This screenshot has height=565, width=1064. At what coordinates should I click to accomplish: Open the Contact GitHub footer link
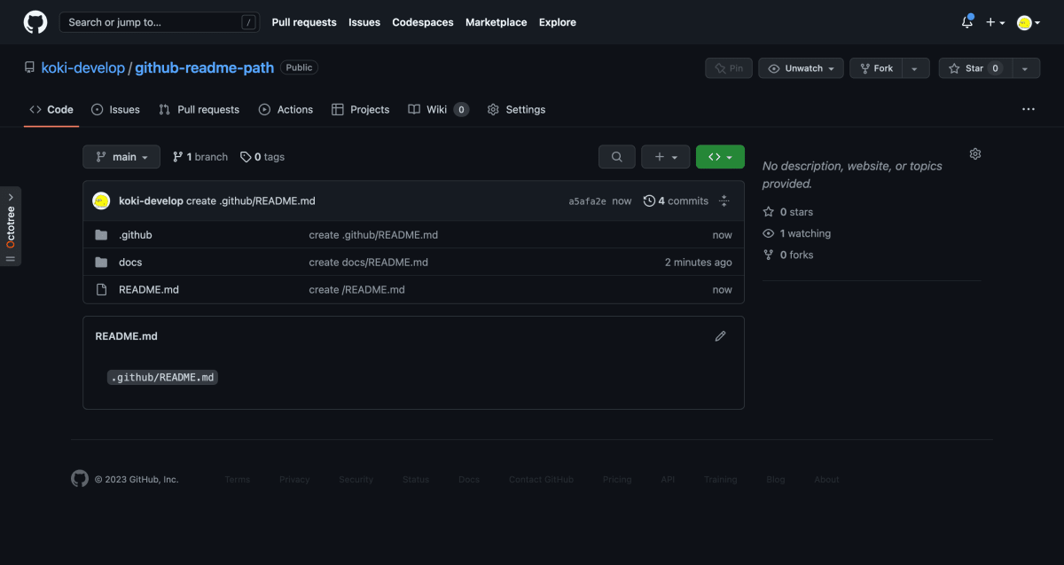(541, 479)
